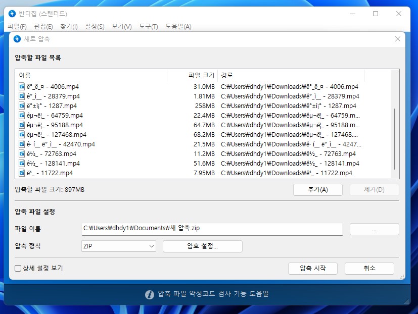Minimize the 반디집 main window

point(353,14)
